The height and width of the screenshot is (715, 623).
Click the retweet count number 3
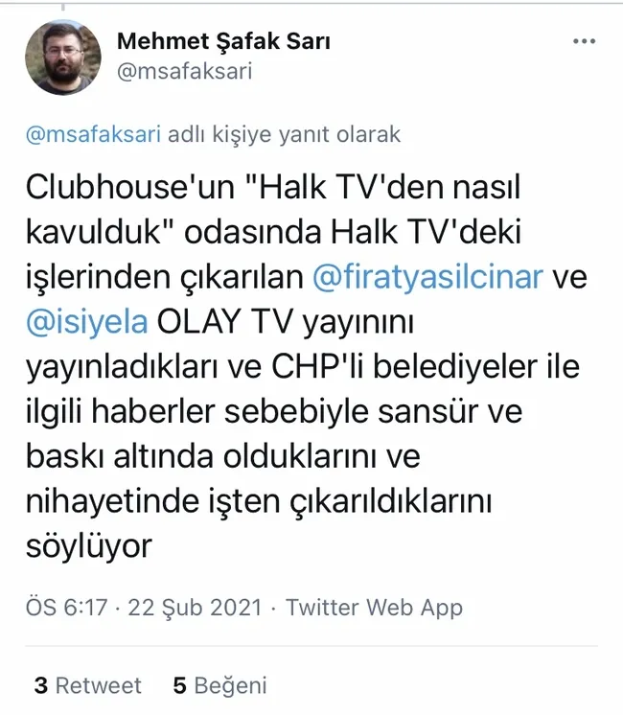click(x=41, y=685)
